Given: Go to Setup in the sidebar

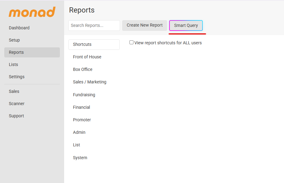Looking at the screenshot, I should click(x=14, y=40).
